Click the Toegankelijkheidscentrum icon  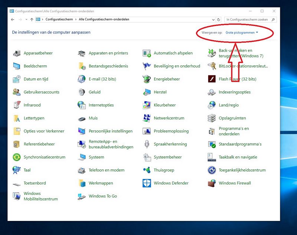212,170
